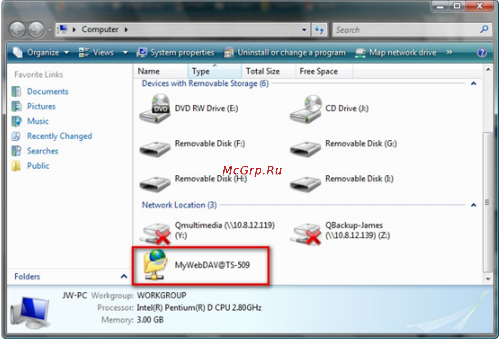Sort by the Total Size column header
The height and width of the screenshot is (340, 501).
pyautogui.click(x=269, y=71)
